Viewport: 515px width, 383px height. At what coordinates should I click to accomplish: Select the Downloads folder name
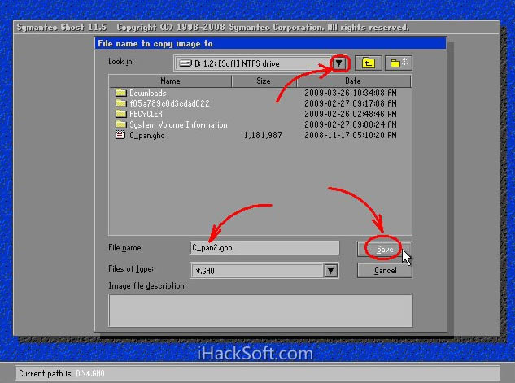148,93
